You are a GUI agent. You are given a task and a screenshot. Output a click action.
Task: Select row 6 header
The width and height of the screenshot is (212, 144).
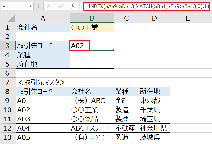[8, 73]
